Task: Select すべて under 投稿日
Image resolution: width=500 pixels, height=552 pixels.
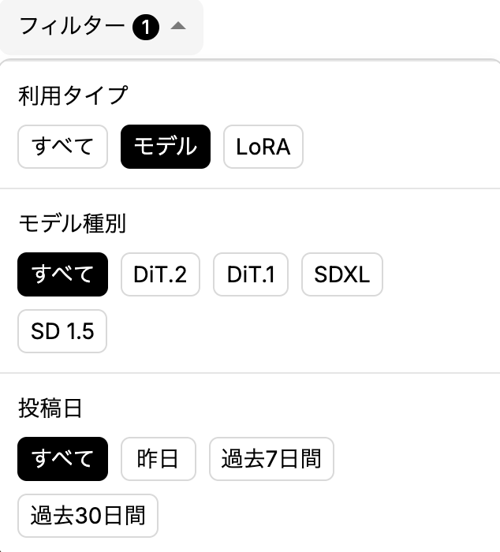Action: pyautogui.click(x=62, y=459)
